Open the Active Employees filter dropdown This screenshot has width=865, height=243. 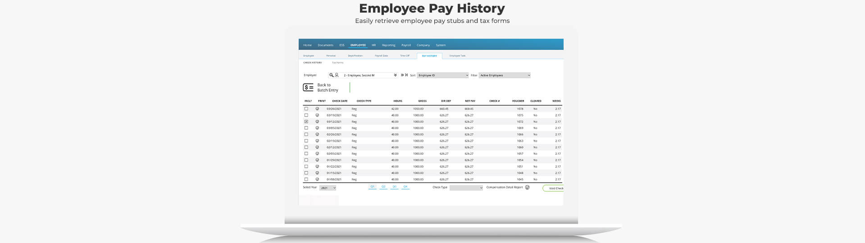[504, 76]
